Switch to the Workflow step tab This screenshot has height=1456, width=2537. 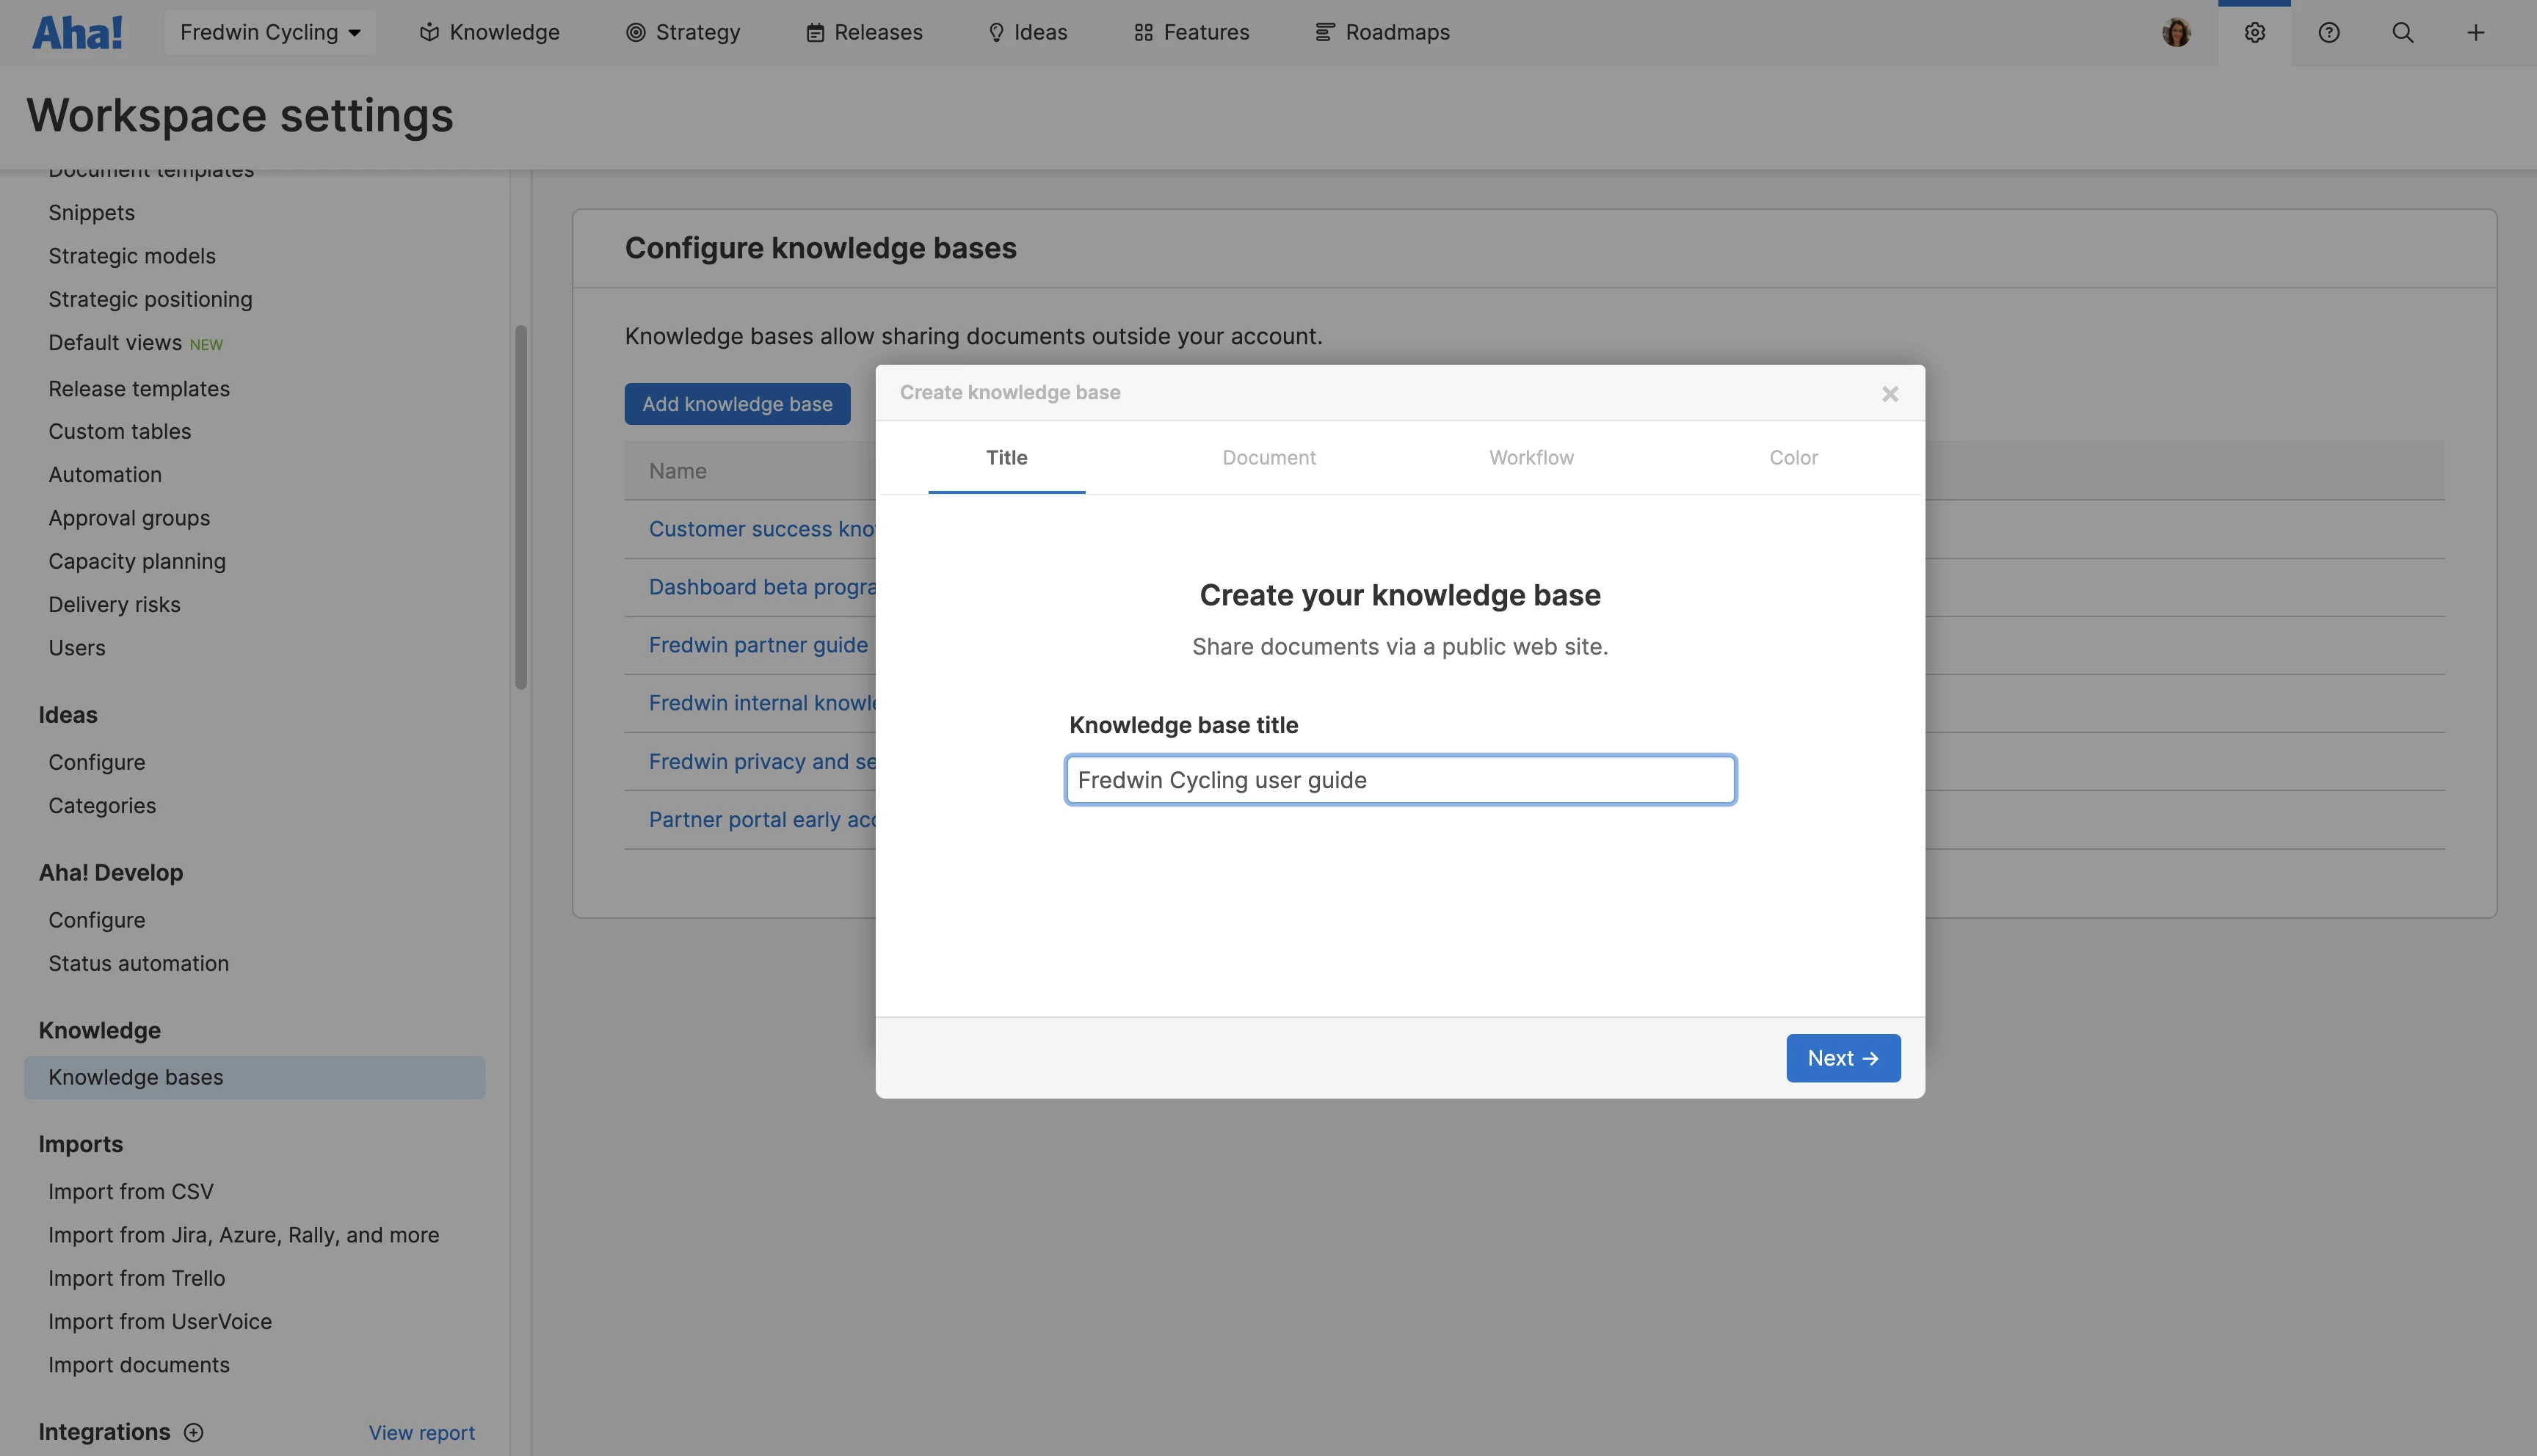coord(1531,457)
